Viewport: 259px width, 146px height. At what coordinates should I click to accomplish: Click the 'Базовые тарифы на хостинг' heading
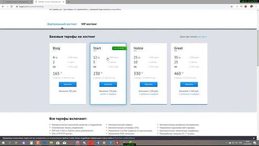click(72, 36)
